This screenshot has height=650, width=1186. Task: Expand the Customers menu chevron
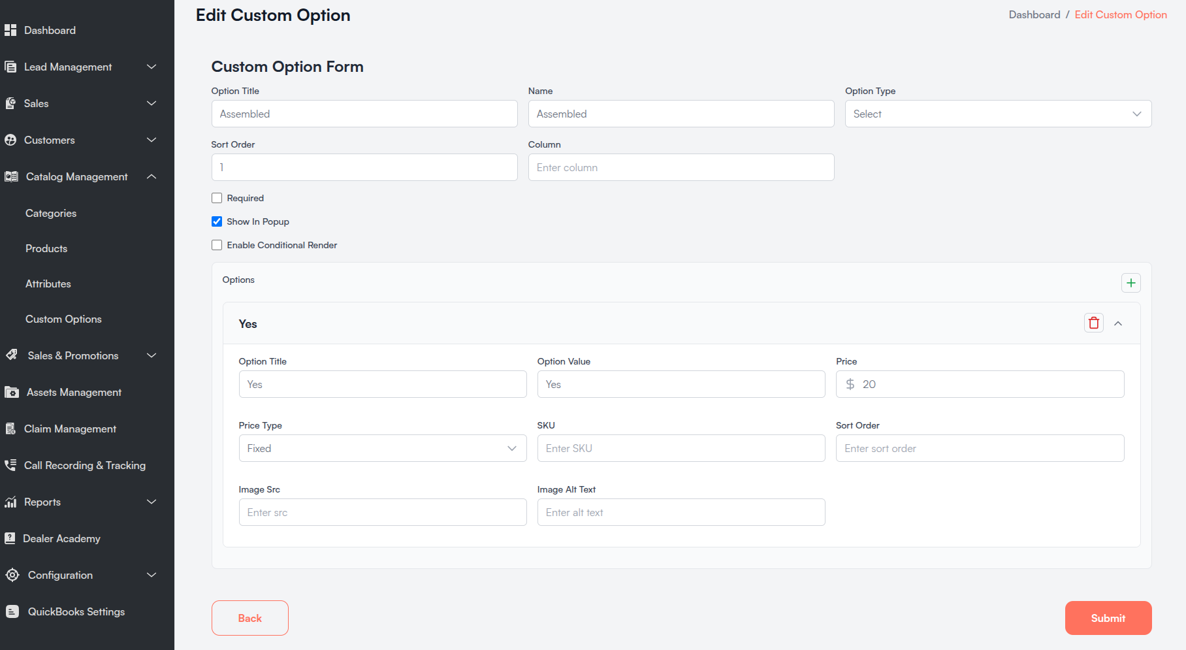(152, 140)
